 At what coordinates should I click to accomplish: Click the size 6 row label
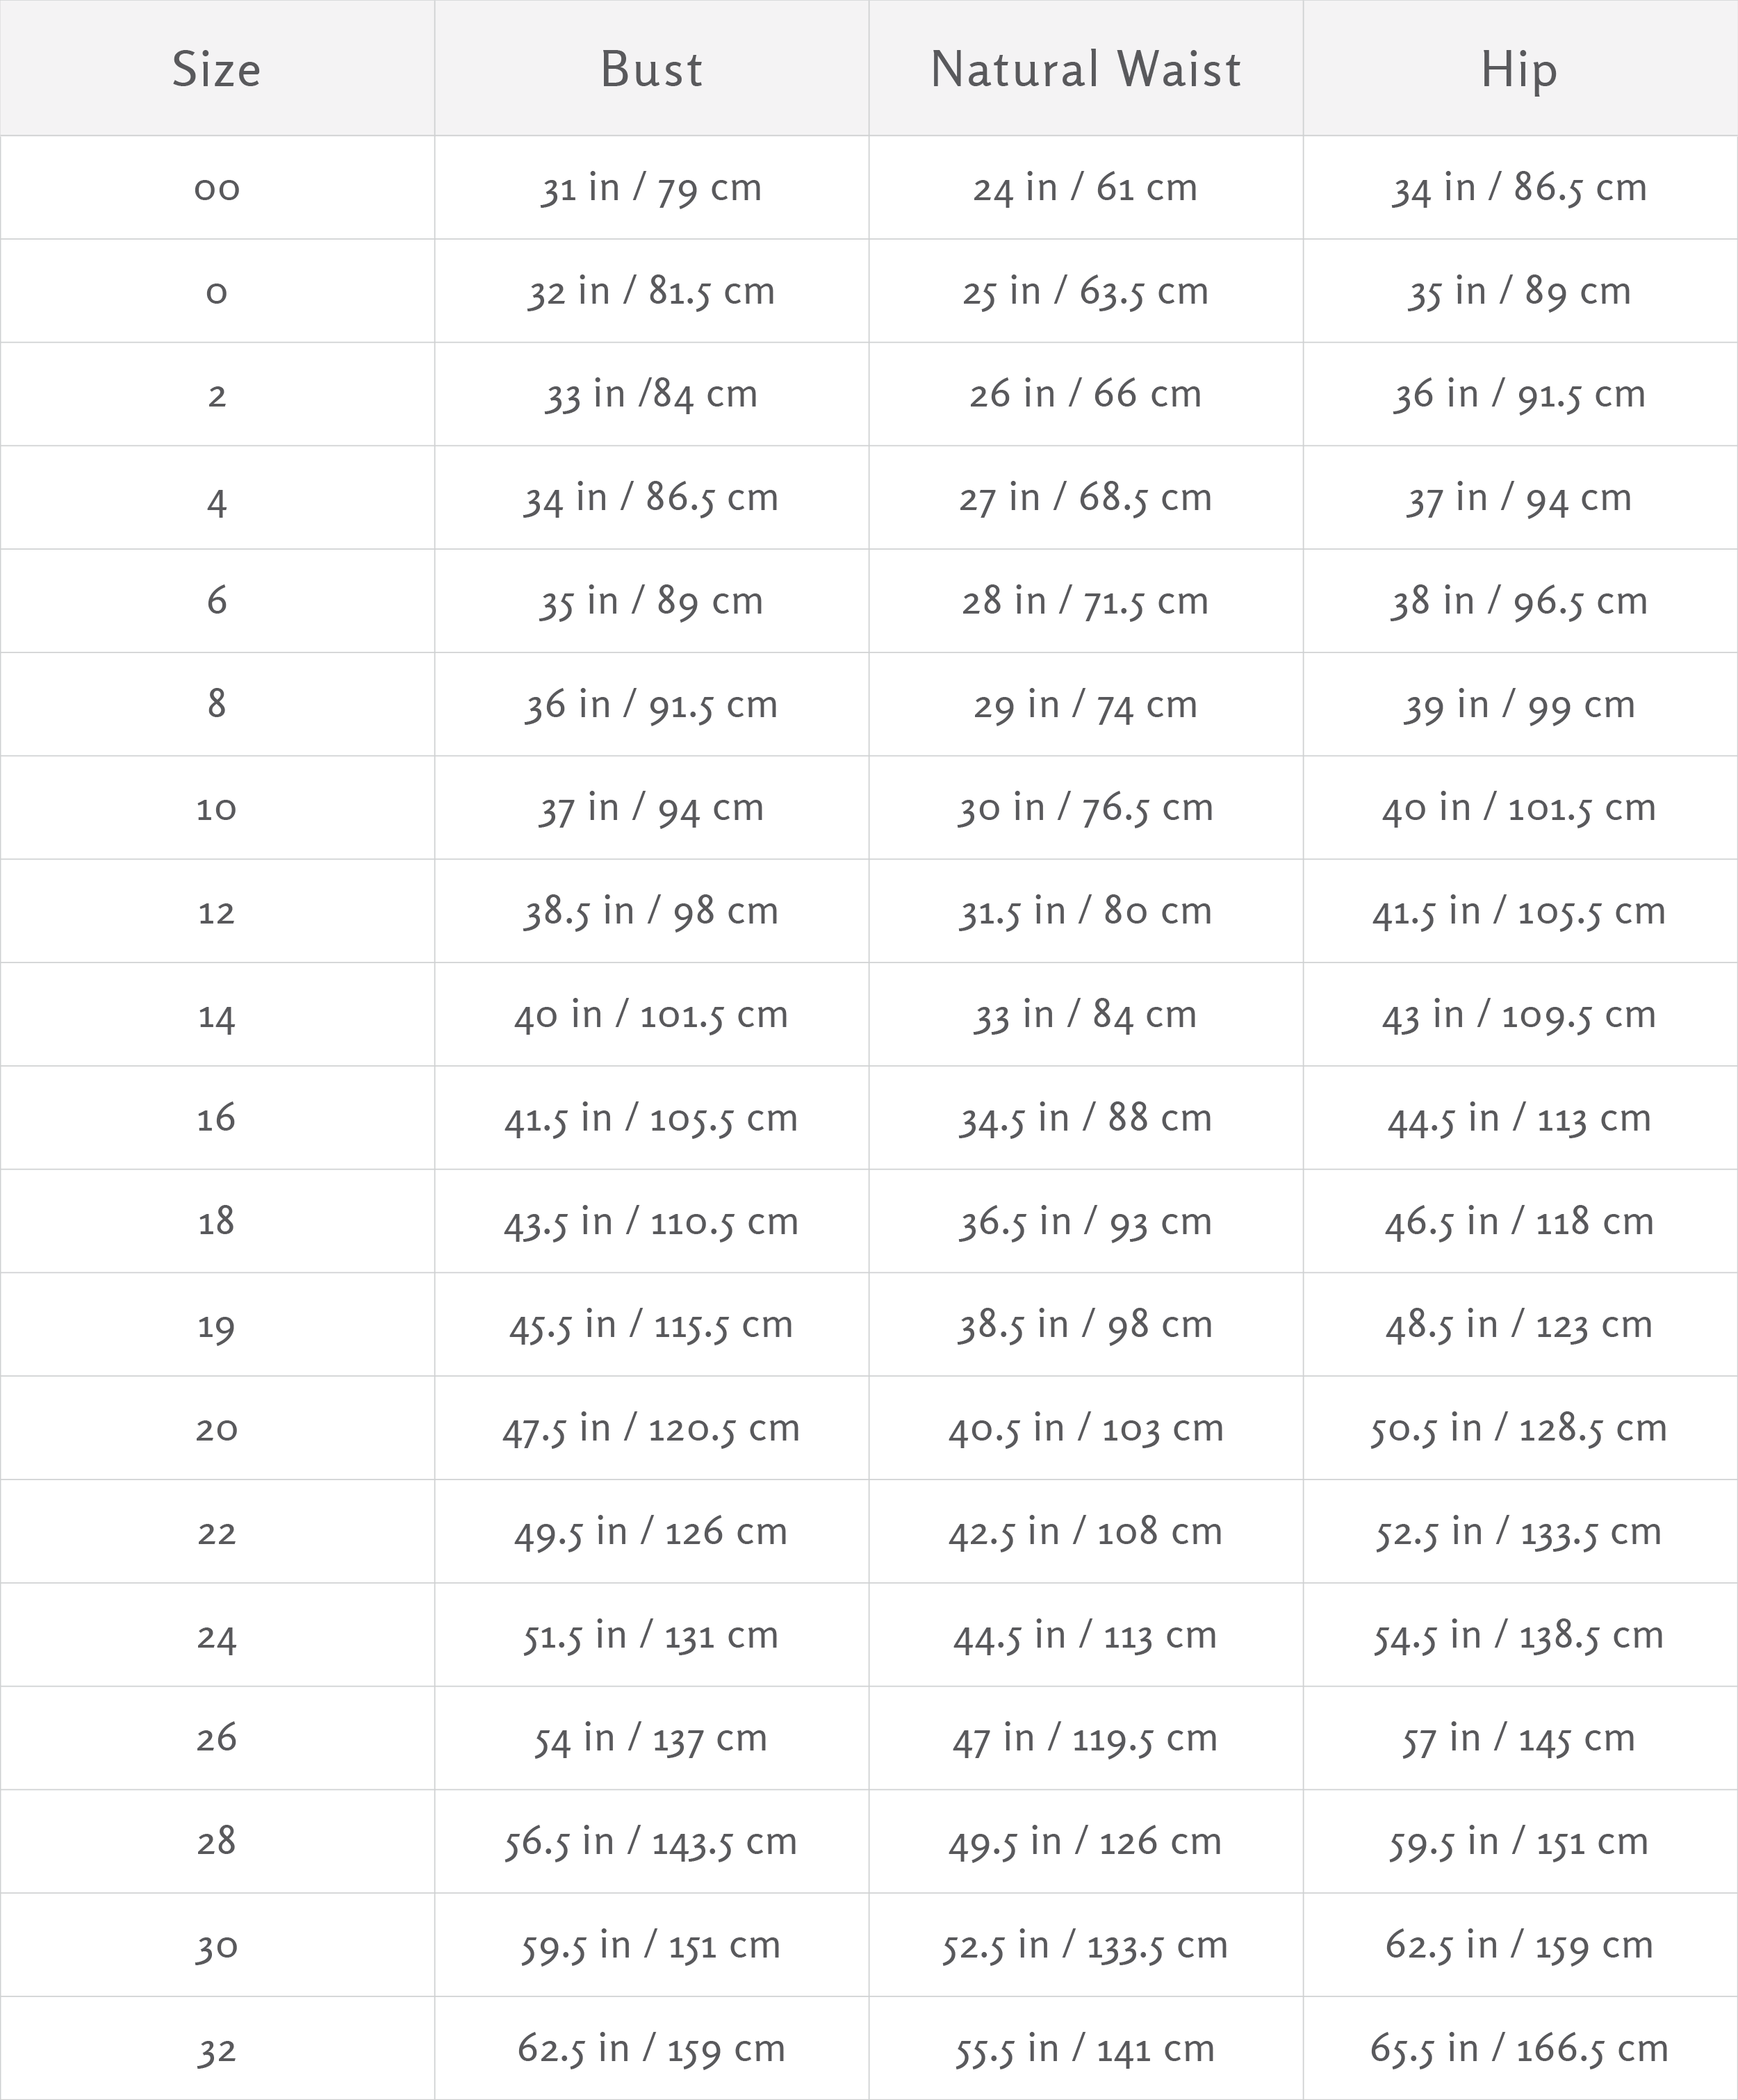pos(216,601)
